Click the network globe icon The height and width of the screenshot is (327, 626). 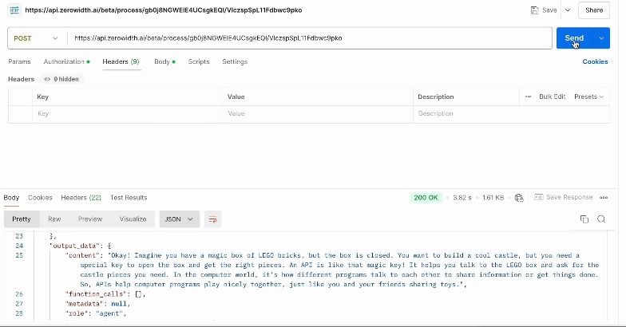pyautogui.click(x=519, y=198)
